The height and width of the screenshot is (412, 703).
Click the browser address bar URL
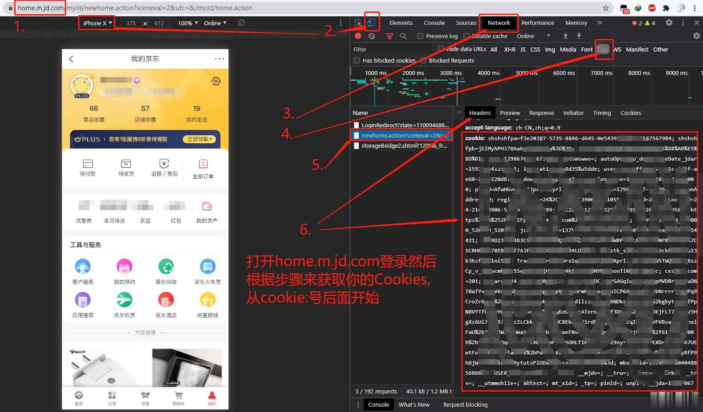click(x=135, y=8)
